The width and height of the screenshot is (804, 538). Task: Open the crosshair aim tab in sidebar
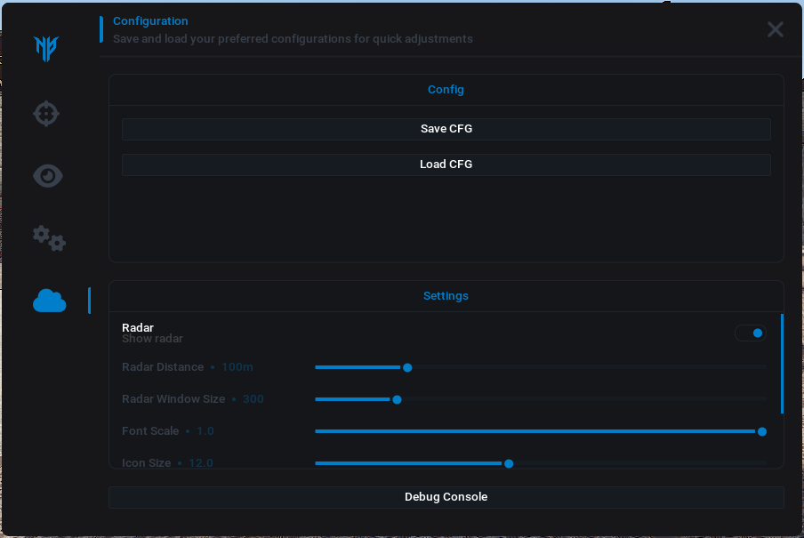coord(46,114)
